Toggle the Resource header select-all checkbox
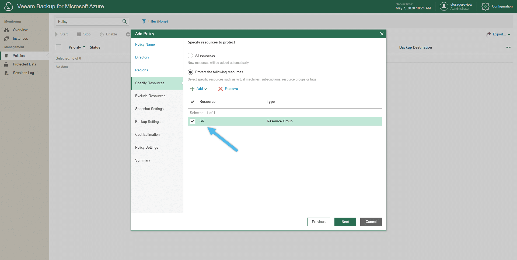Screen dimensions: 517x260 coord(193,102)
